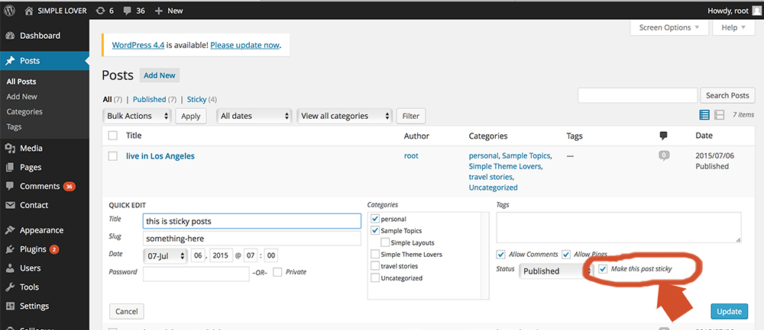The image size is (764, 330).
Task: Open the 6 pending updates icon
Action: [x=101, y=11]
